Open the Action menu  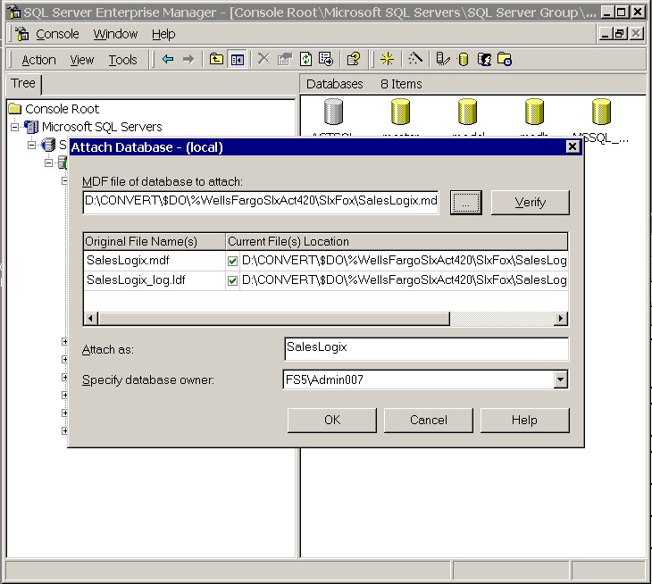pyautogui.click(x=38, y=60)
